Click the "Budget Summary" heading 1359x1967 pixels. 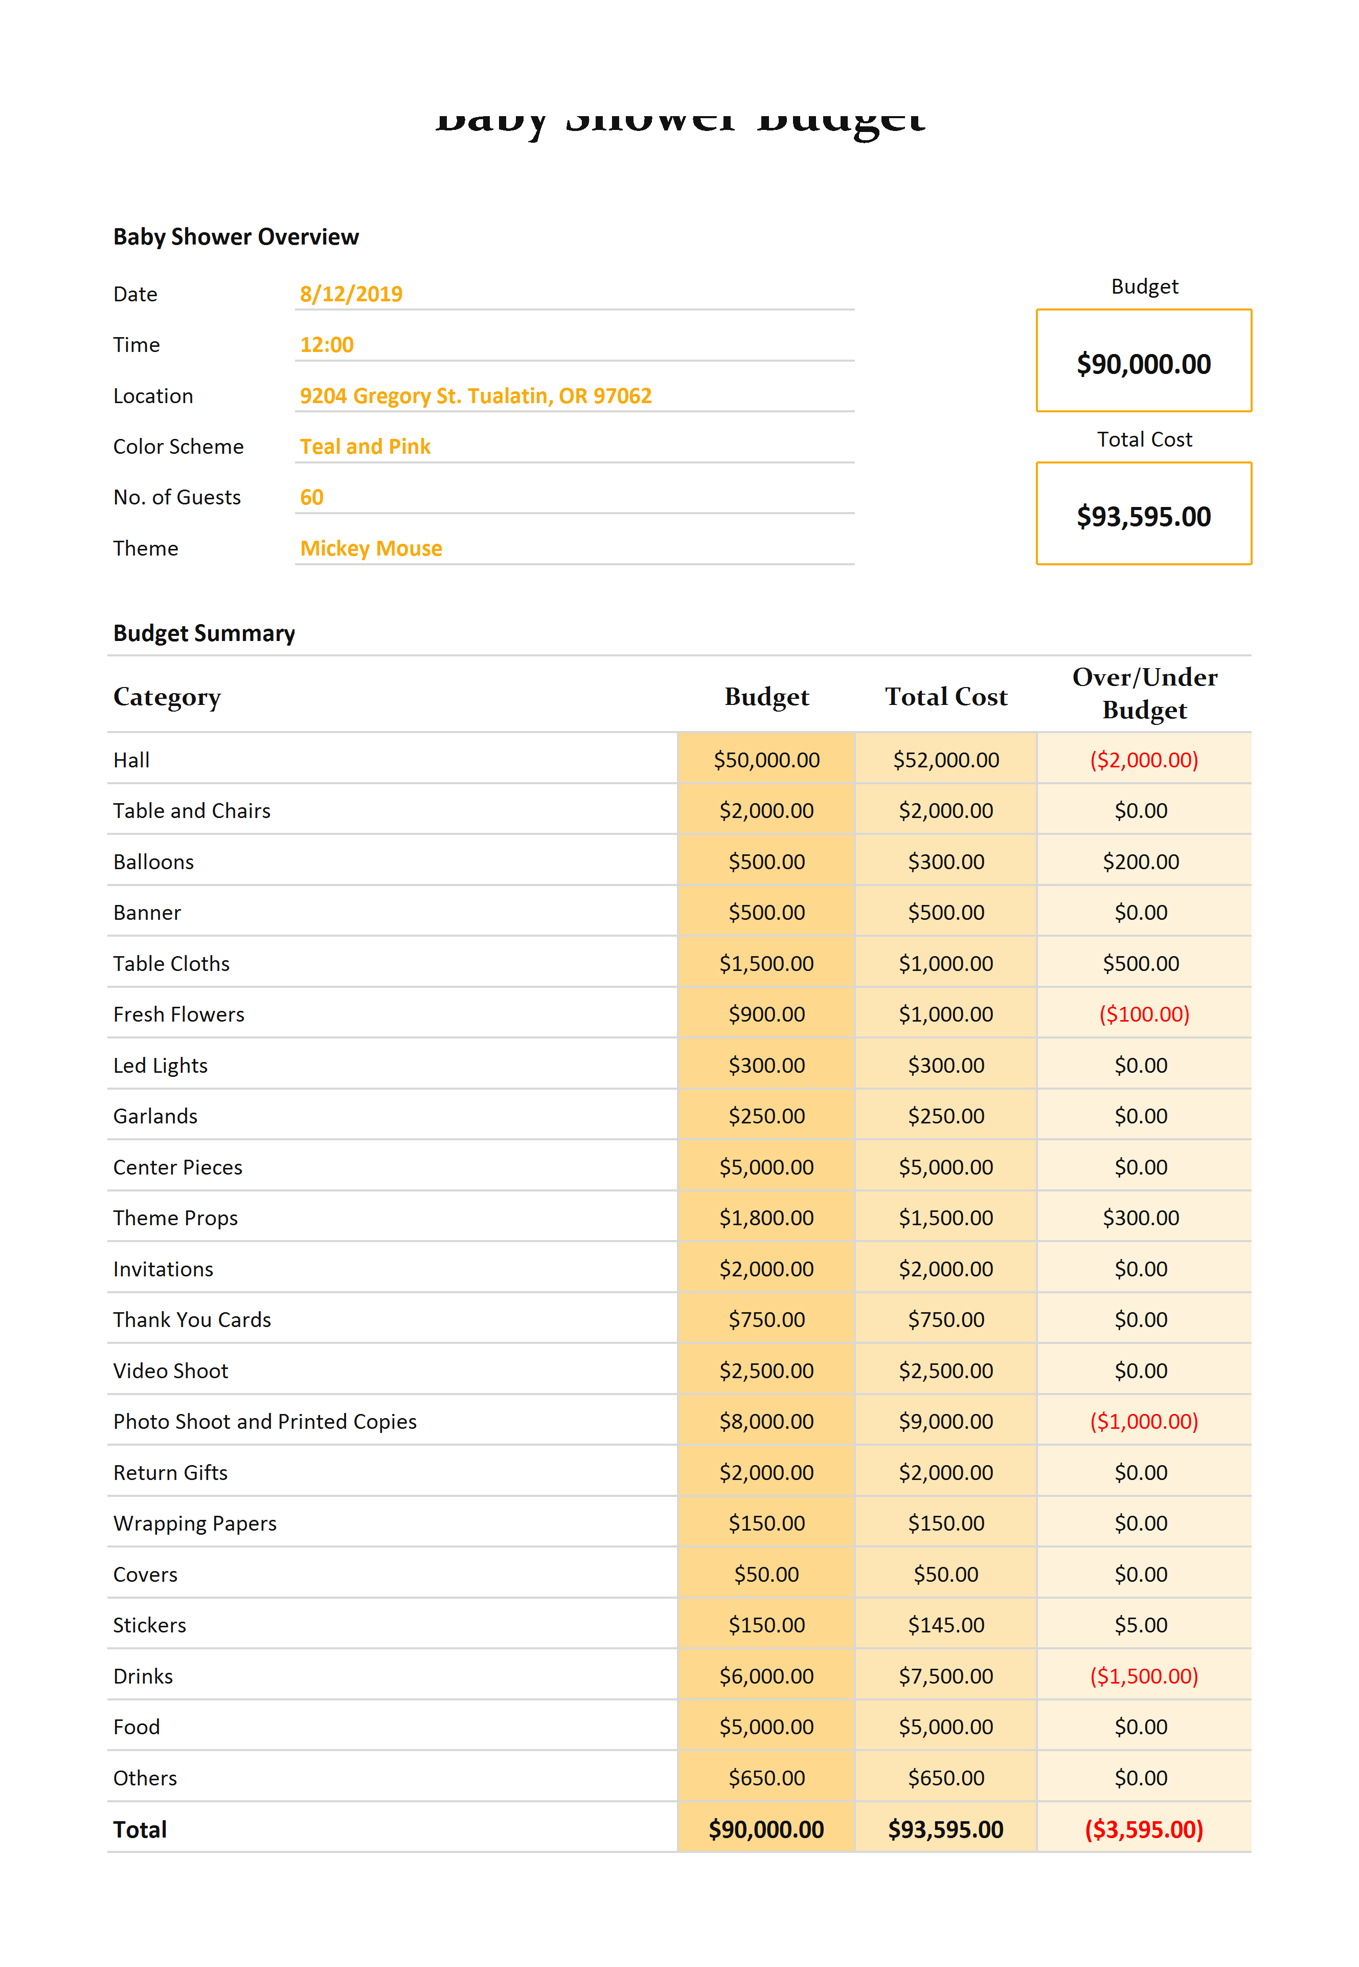tap(205, 633)
